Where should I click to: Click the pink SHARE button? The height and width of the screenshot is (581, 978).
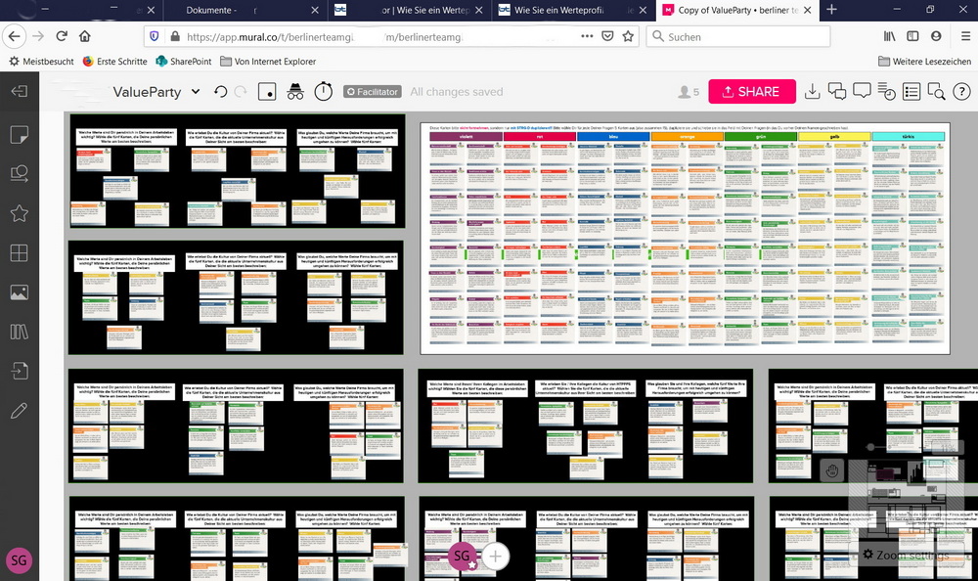coord(751,92)
